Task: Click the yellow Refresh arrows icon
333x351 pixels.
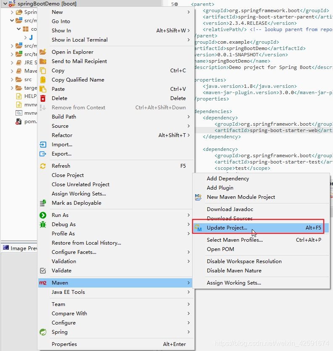Action: [43, 166]
